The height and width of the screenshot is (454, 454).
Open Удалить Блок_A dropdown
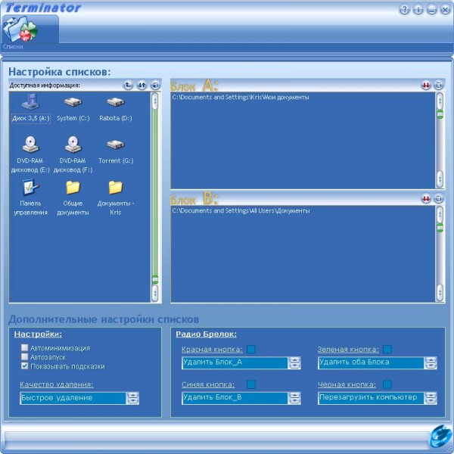pyautogui.click(x=294, y=362)
